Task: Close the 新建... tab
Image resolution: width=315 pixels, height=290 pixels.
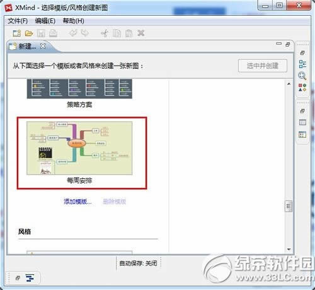Action: click(x=43, y=46)
